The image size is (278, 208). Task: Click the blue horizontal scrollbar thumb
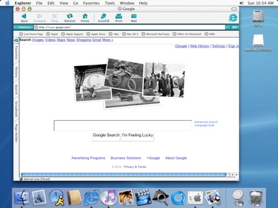(124, 175)
